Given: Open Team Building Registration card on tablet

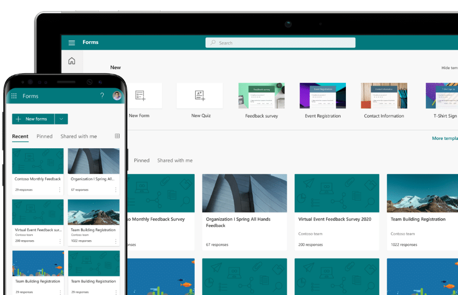Looking at the screenshot, I should coord(423,212).
